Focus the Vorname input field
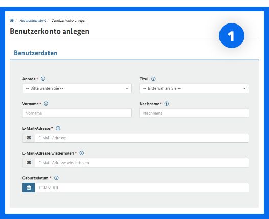 (x=77, y=113)
